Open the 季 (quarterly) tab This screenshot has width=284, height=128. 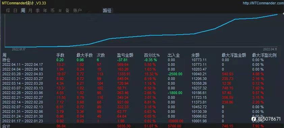point(38,11)
